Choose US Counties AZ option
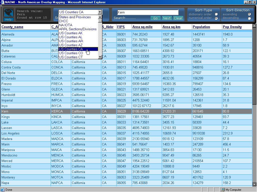257x192 pixels. click(x=71, y=45)
